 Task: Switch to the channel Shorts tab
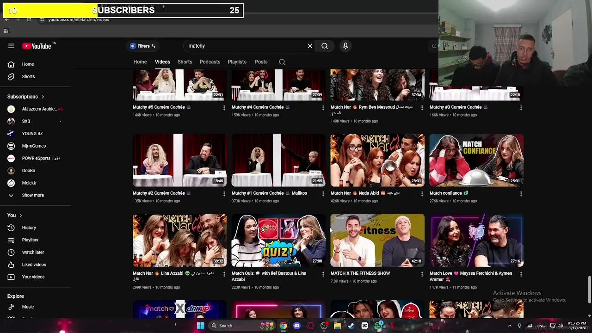[x=185, y=62]
